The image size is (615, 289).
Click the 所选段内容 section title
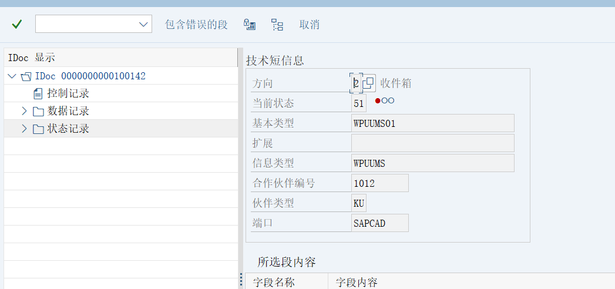(x=287, y=261)
